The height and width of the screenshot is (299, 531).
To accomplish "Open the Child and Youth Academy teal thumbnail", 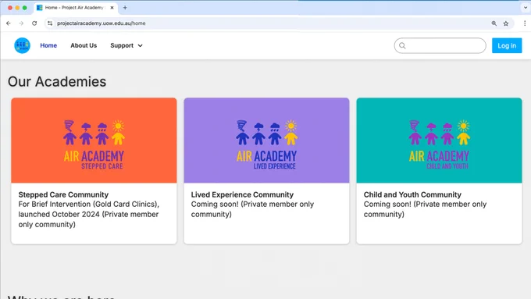I will click(x=439, y=141).
